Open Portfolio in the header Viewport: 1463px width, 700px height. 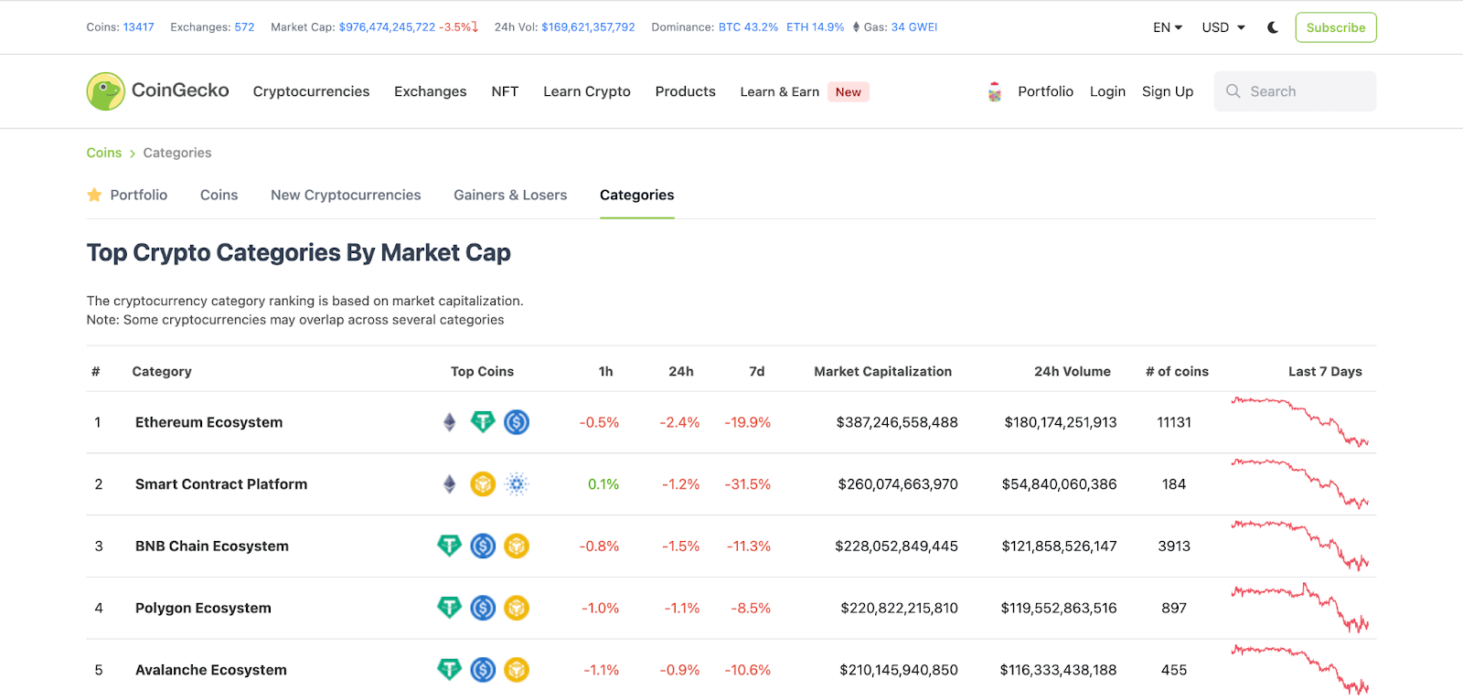pos(1045,91)
